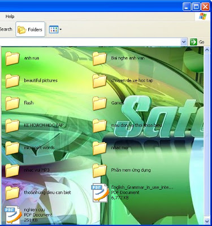Viewport: 212px width, 226px height.
Task: Toggle the Folders pane button
Action: coord(31,29)
